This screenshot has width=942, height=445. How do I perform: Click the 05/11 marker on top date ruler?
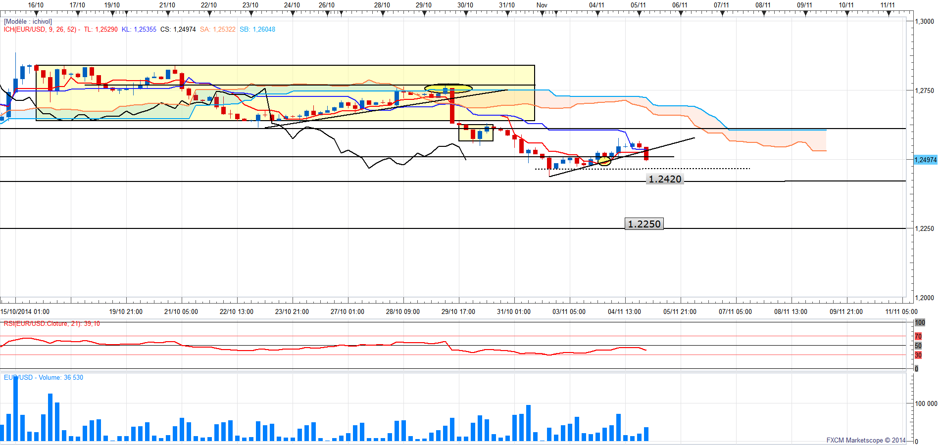638,5
